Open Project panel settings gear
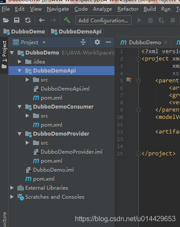 pos(97,42)
